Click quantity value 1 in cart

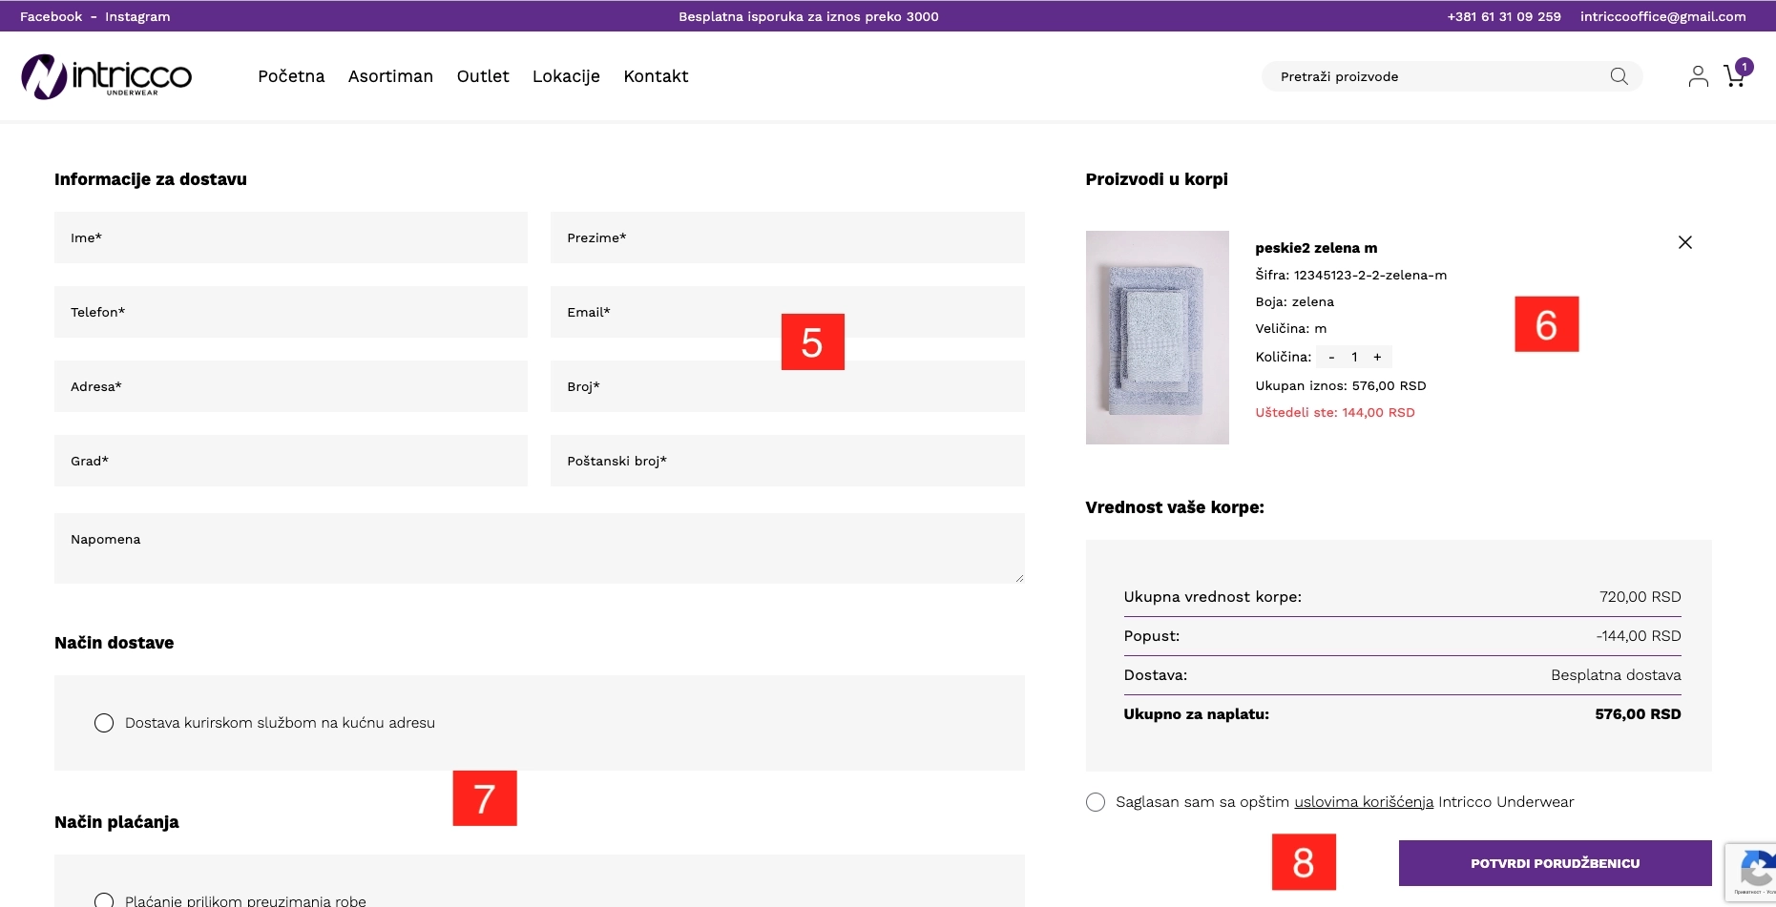pyautogui.click(x=1354, y=357)
